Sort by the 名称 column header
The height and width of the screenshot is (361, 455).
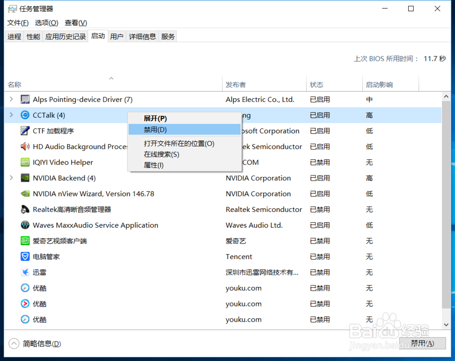113,84
